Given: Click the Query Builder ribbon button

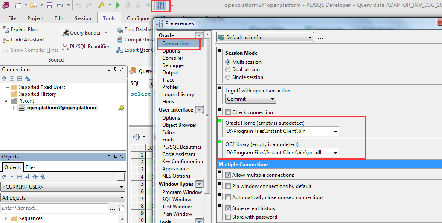Looking at the screenshot, I should click(81, 33).
